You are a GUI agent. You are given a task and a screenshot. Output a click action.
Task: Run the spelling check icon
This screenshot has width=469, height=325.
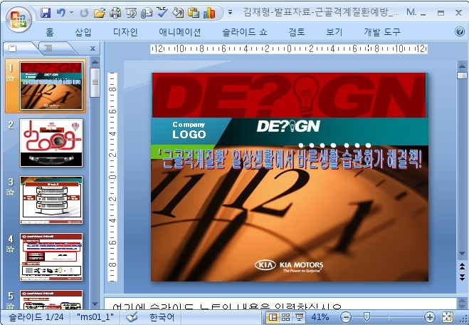click(x=162, y=13)
